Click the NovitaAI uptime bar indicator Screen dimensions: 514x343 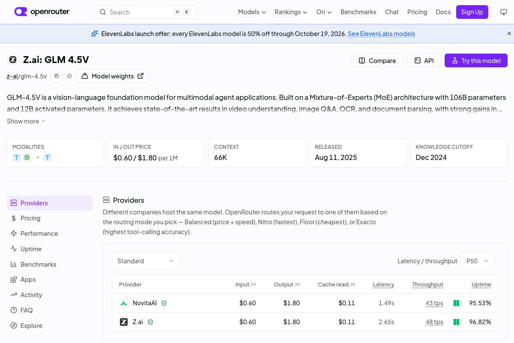tap(458, 303)
